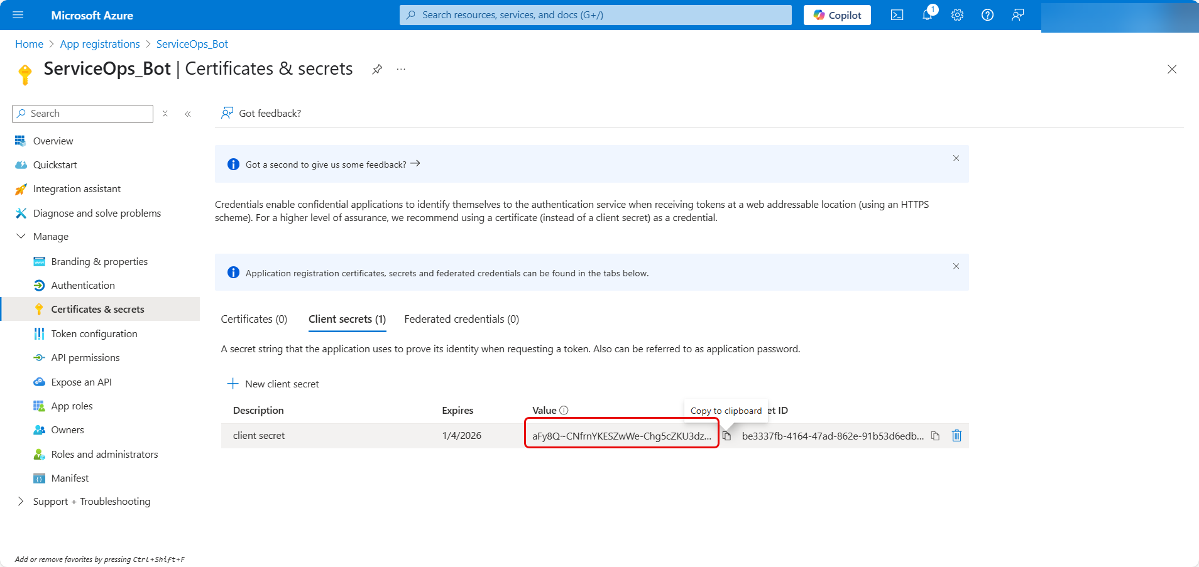Screen dimensions: 1199x567
Task: Open the notifications bell
Action: click(928, 15)
